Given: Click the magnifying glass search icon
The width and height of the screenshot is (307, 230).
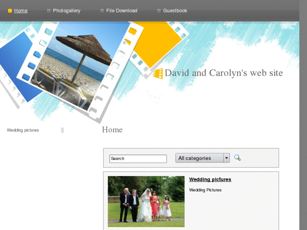Looking at the screenshot, I should click(x=237, y=157).
